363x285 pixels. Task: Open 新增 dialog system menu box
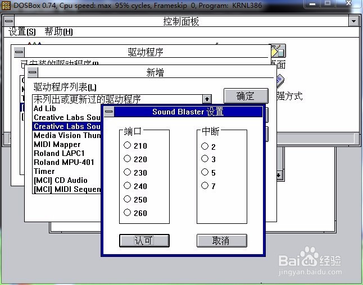coord(33,72)
